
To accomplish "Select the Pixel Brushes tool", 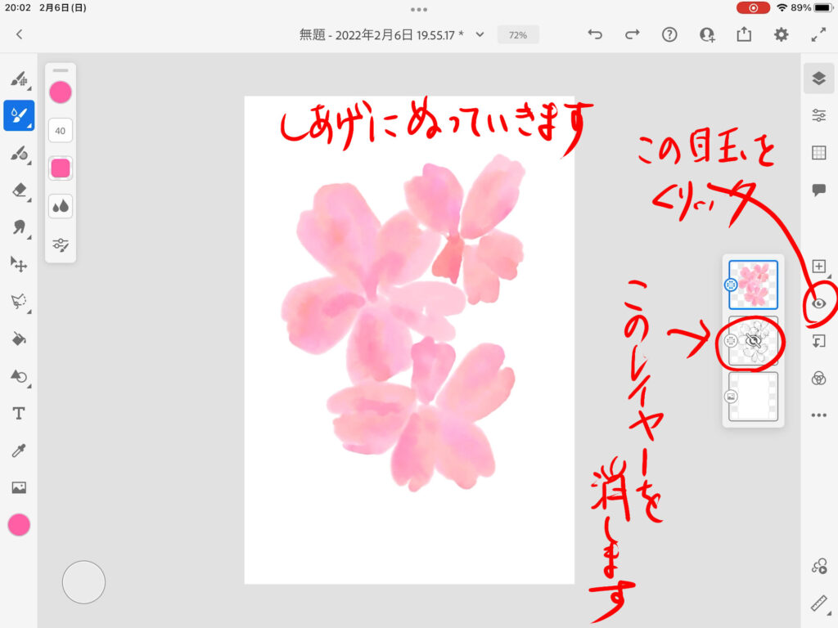I will 18,79.
